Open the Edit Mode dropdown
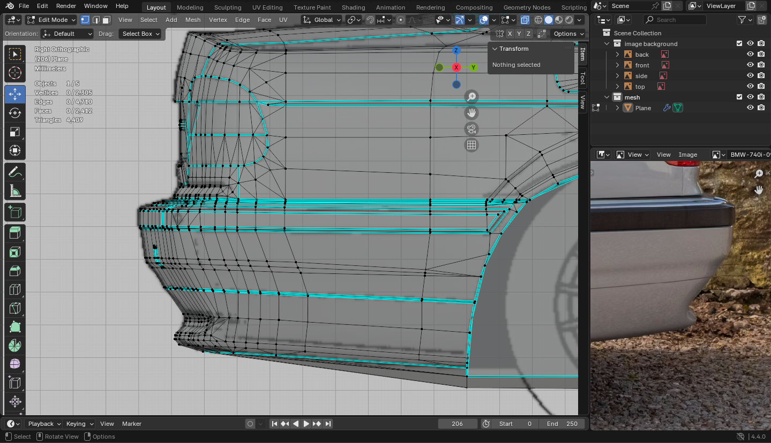The width and height of the screenshot is (771, 443). pos(51,20)
